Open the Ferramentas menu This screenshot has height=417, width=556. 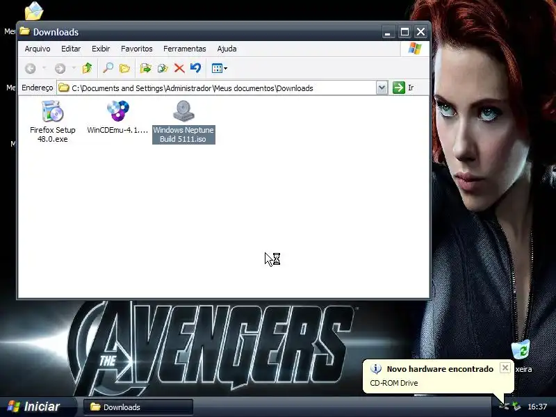pyautogui.click(x=184, y=49)
